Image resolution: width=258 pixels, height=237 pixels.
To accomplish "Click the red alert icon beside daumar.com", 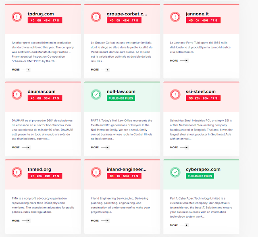I will (x=17, y=95).
